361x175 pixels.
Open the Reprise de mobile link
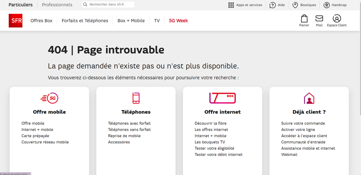click(x=124, y=136)
